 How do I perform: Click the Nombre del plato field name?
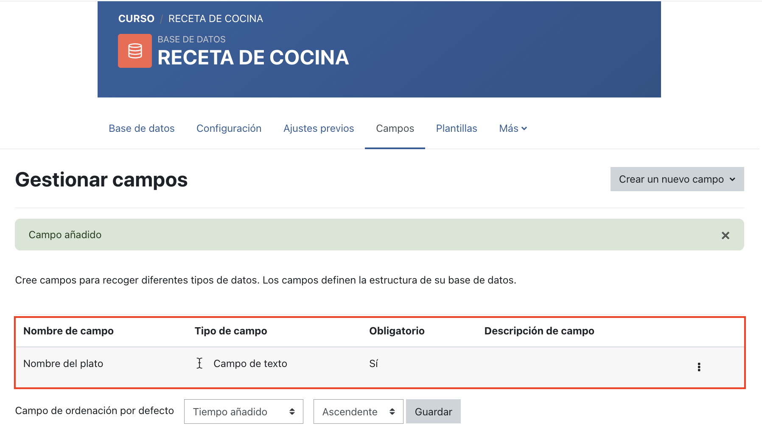pyautogui.click(x=63, y=364)
